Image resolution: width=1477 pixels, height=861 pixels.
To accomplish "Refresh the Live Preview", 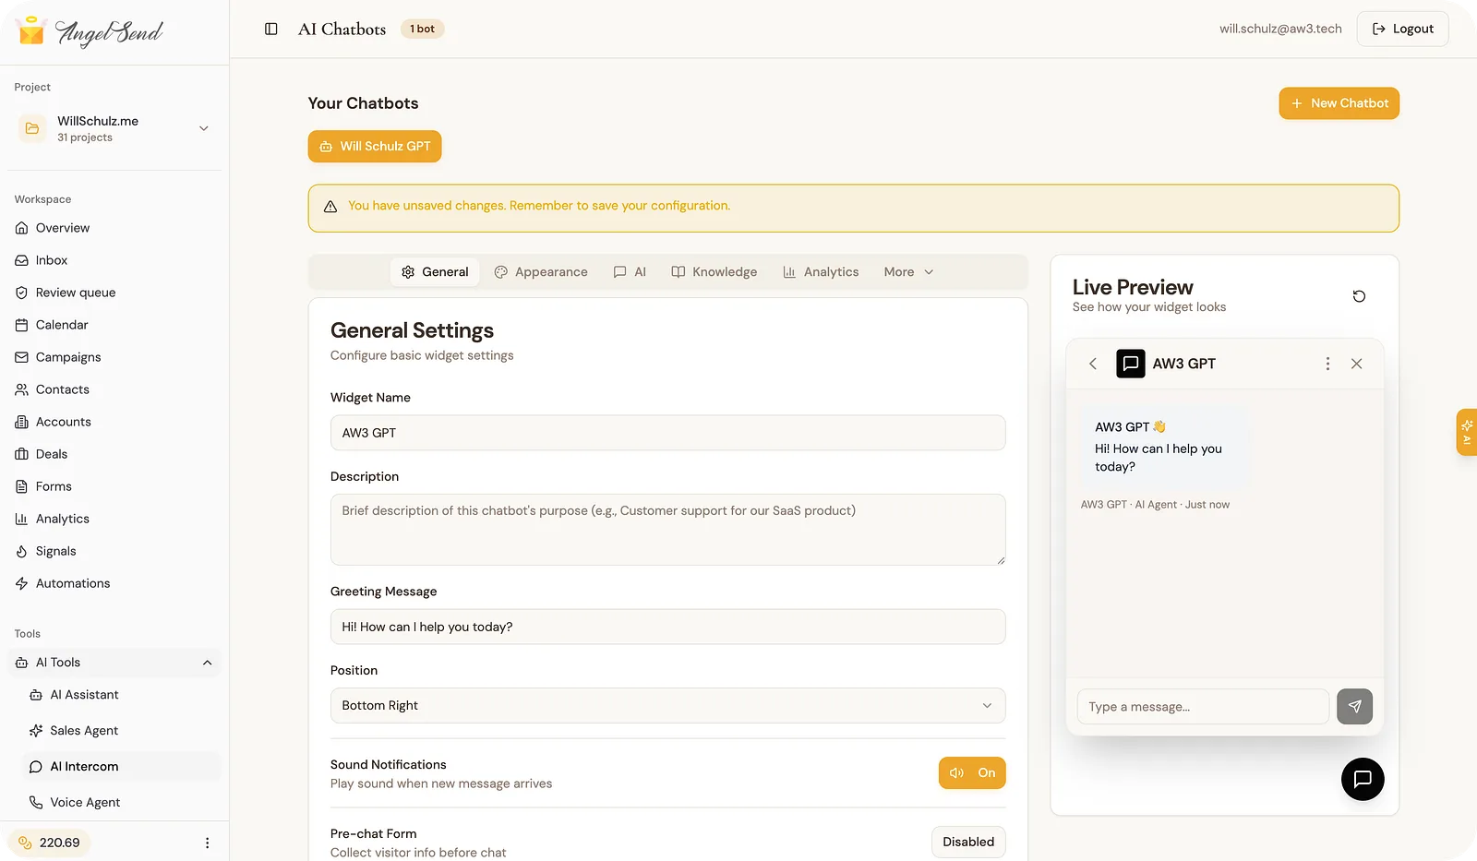I will 1359,296.
